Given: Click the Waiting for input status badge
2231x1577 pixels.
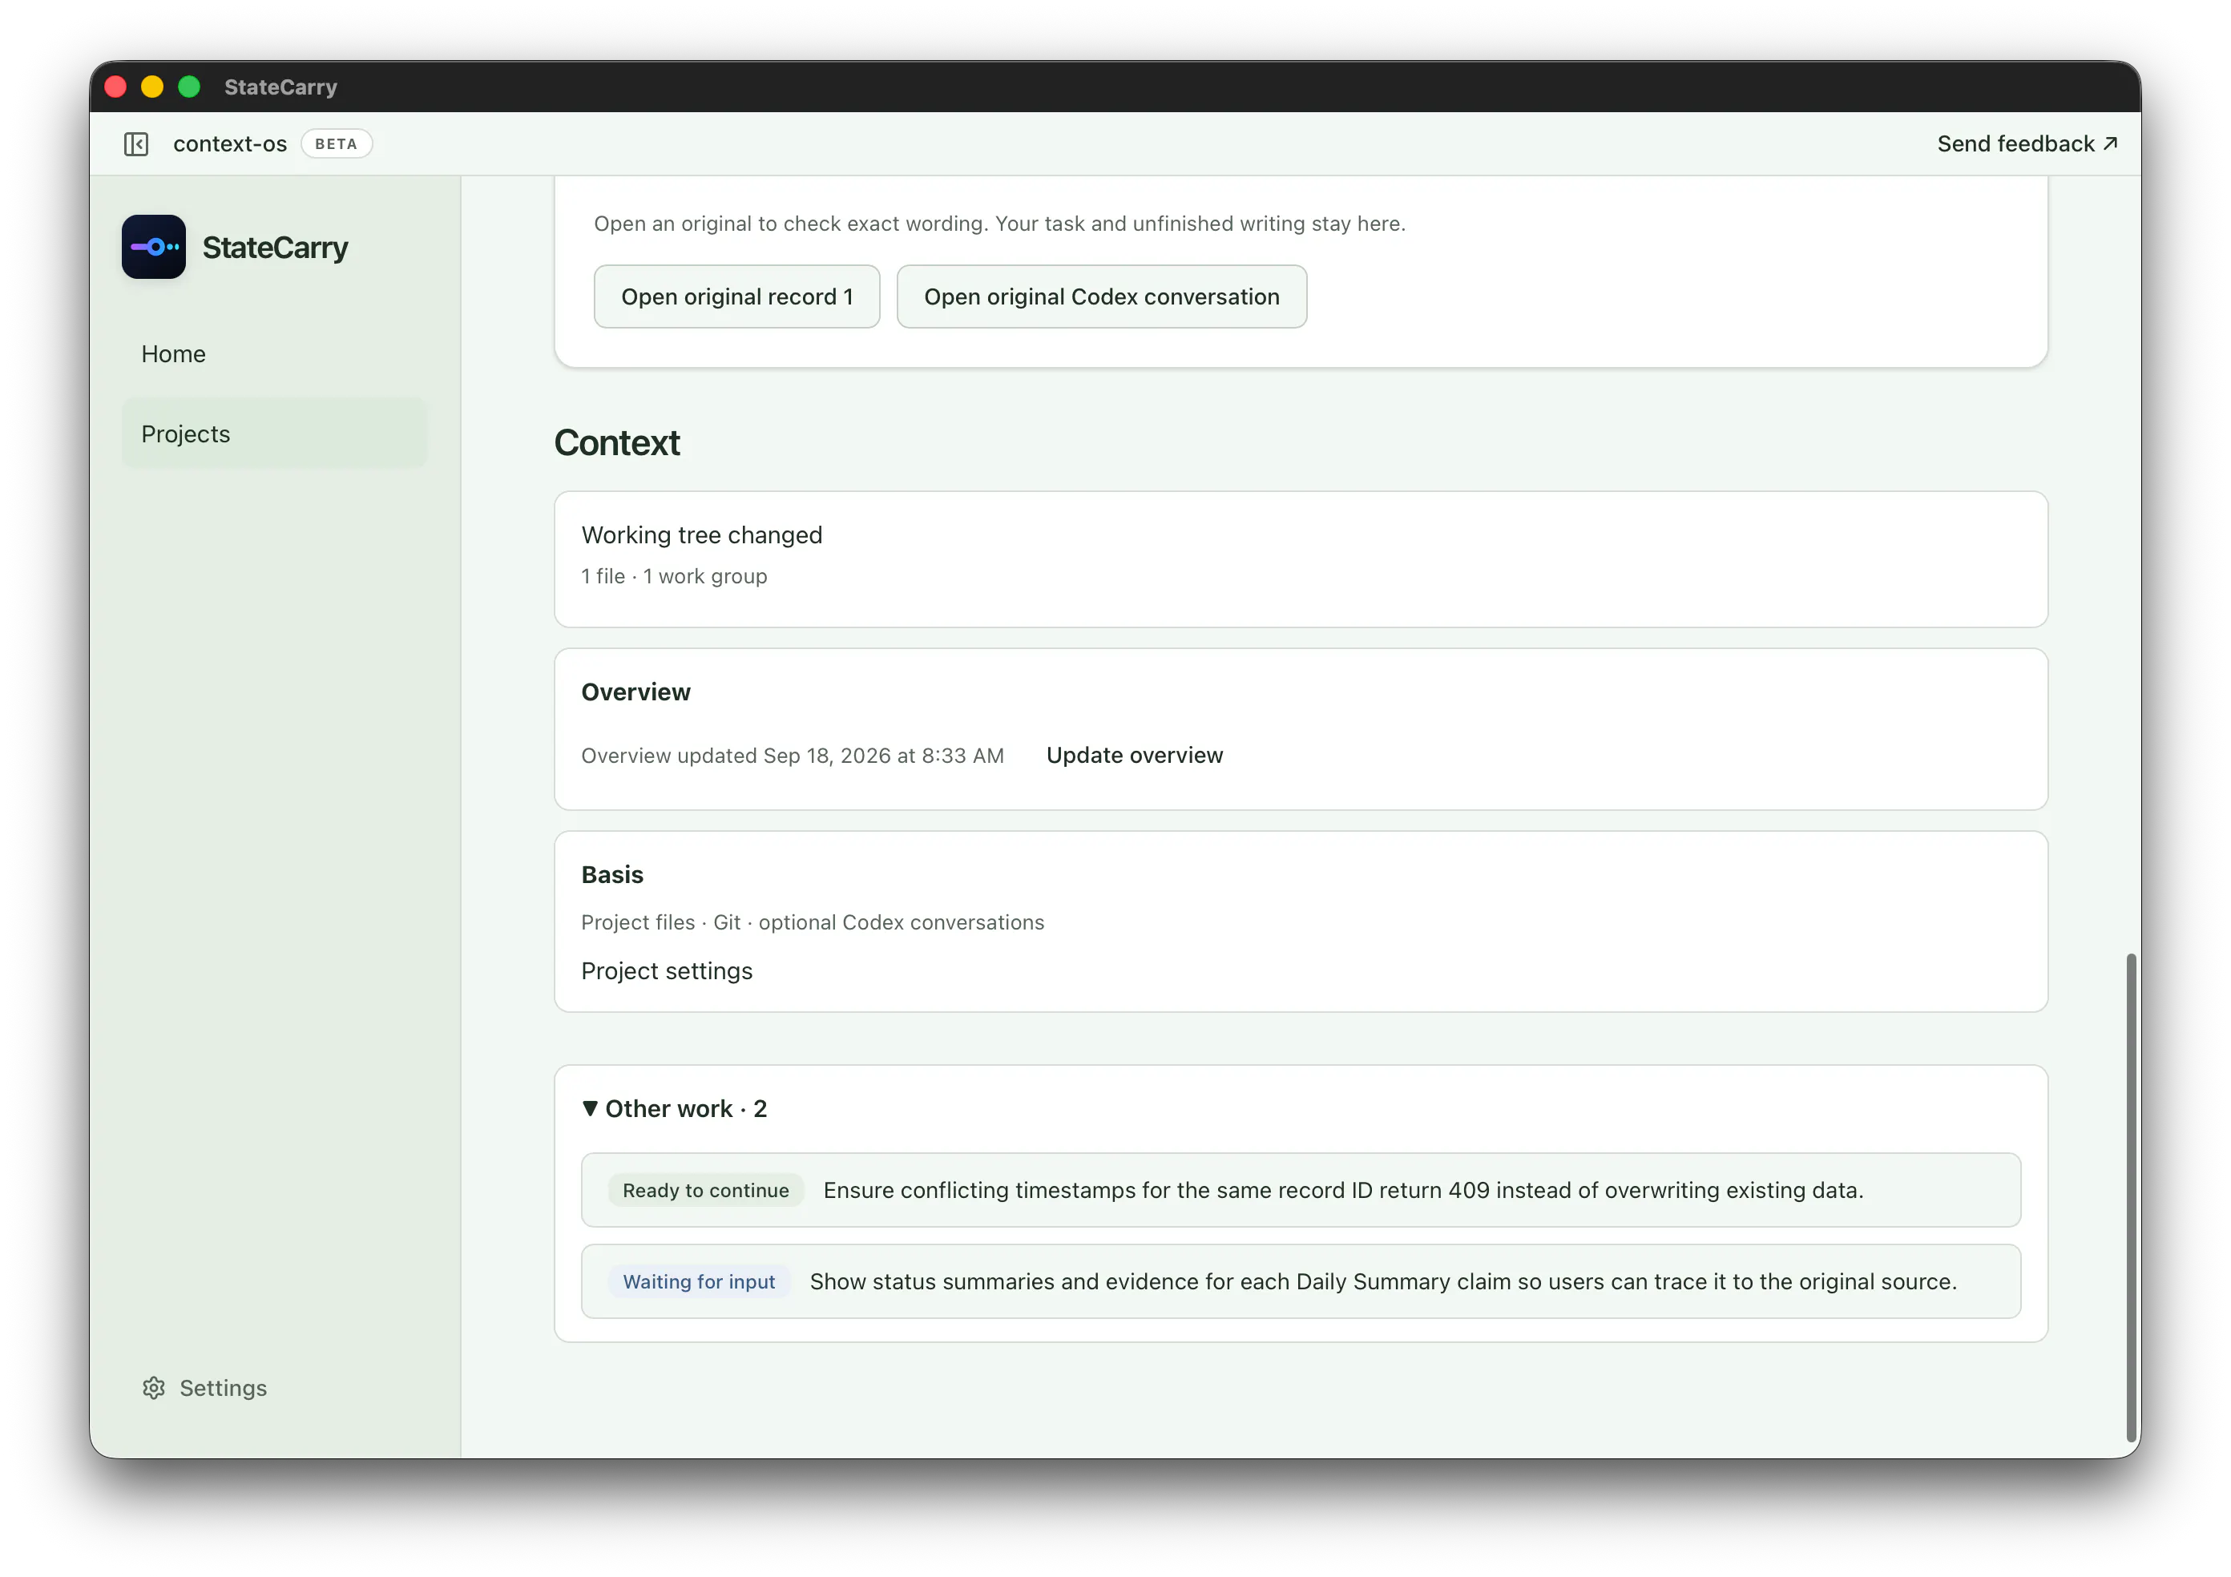Looking at the screenshot, I should pos(699,1281).
